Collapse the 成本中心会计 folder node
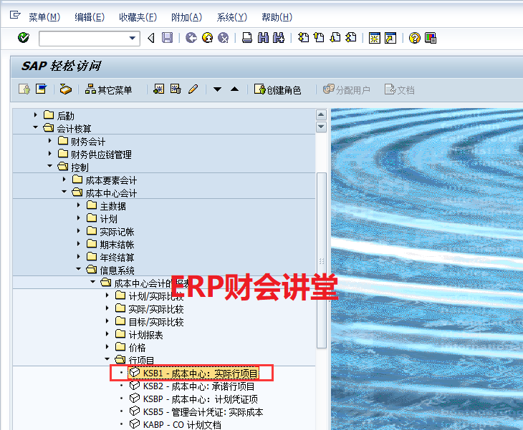Viewport: 523px width, 430px height. [64, 193]
